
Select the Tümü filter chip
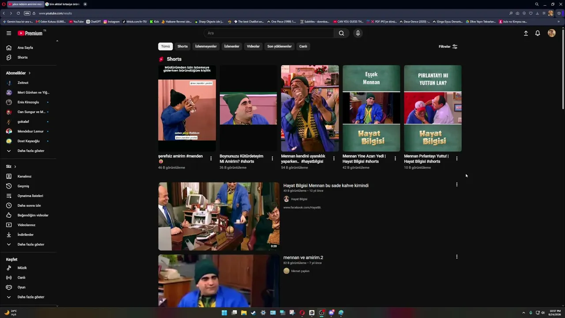[166, 46]
